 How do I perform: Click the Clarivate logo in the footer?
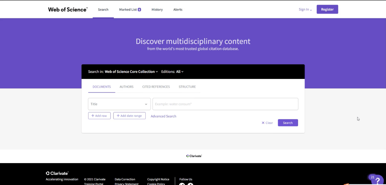[x=57, y=173]
